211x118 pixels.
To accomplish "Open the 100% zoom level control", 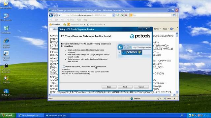I will 169,99.
